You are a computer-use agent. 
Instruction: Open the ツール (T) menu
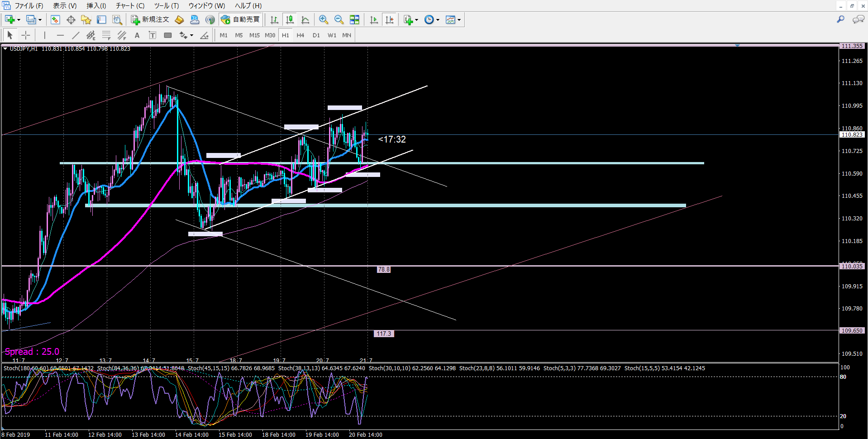coord(167,6)
